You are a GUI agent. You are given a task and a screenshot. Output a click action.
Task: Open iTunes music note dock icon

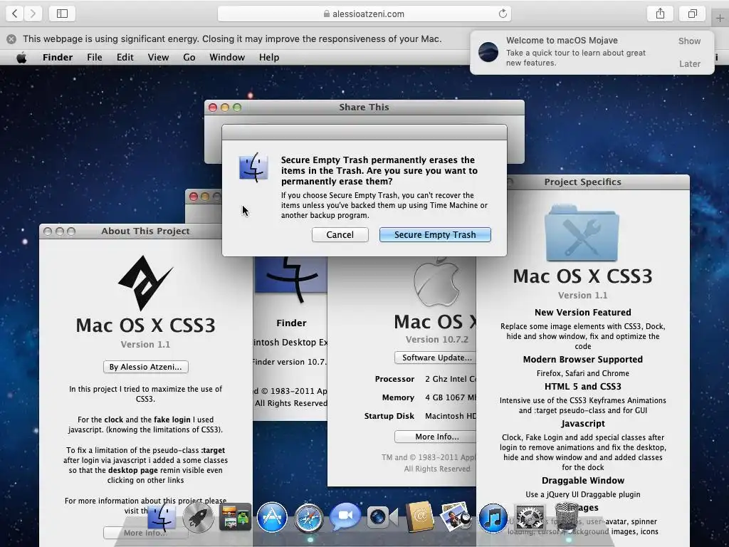tap(493, 517)
